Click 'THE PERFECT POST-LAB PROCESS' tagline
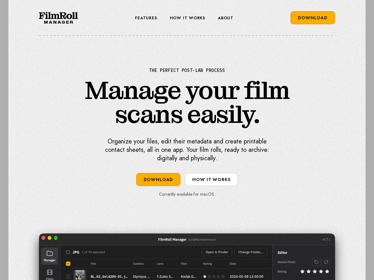Image resolution: width=374 pixels, height=280 pixels. 187,70
